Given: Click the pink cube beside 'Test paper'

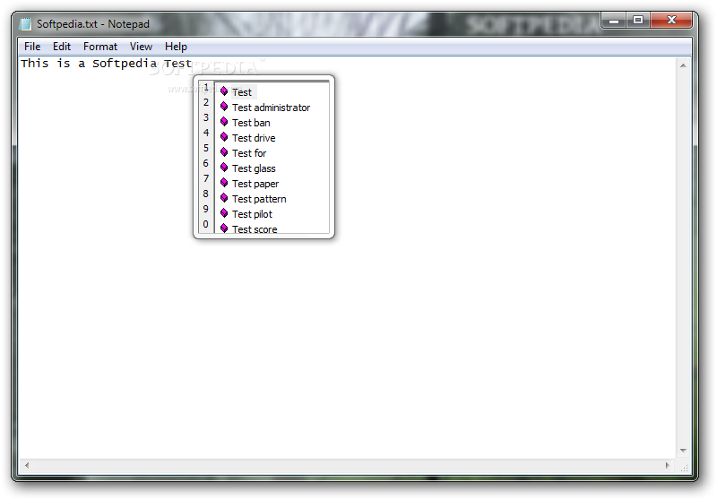Looking at the screenshot, I should click(x=224, y=183).
